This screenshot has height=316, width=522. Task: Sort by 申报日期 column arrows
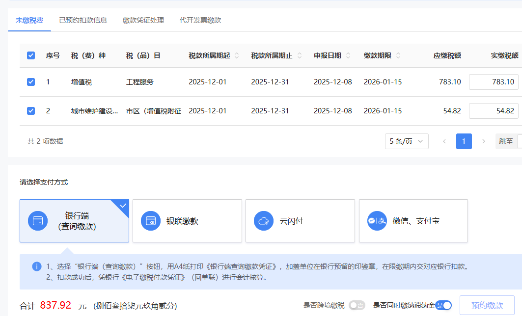[348, 55]
